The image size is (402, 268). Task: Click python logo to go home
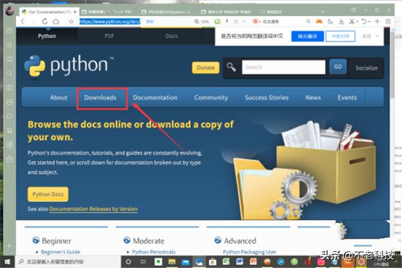(x=69, y=66)
